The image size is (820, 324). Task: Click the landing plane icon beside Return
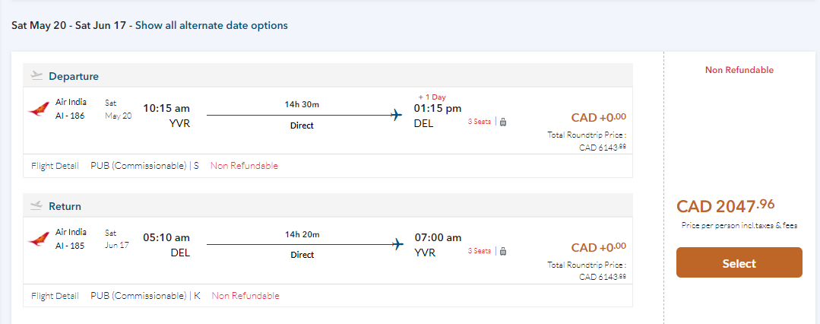tap(36, 205)
